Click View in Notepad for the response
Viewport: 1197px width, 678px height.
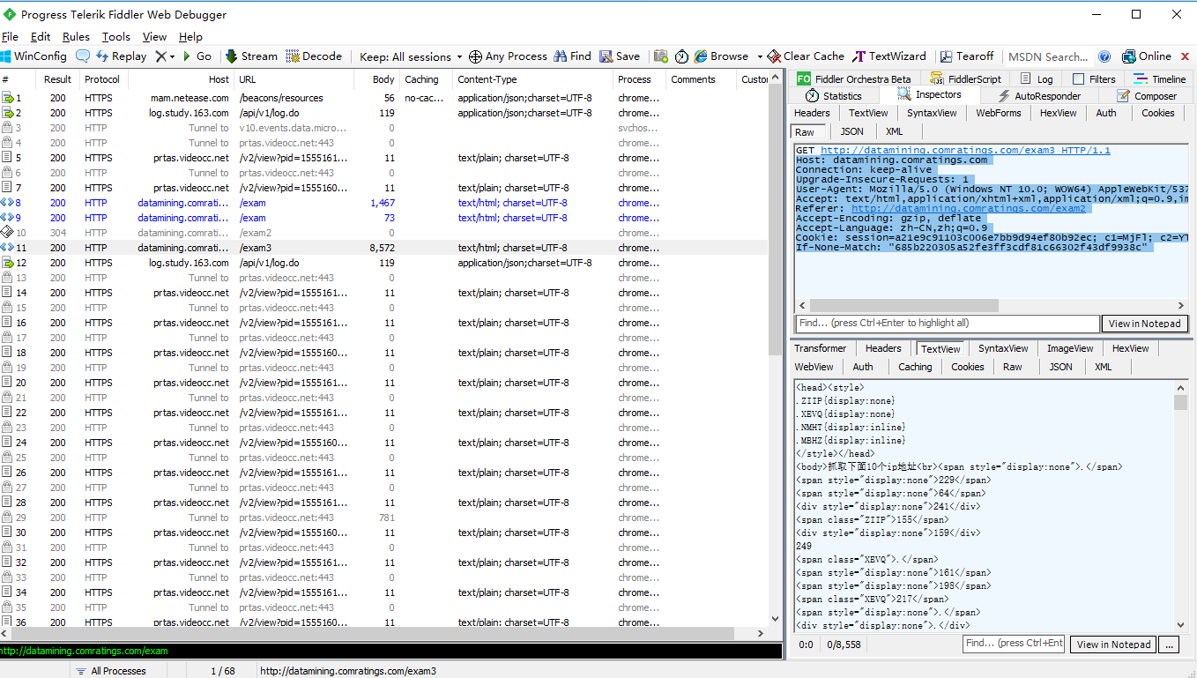(1112, 644)
